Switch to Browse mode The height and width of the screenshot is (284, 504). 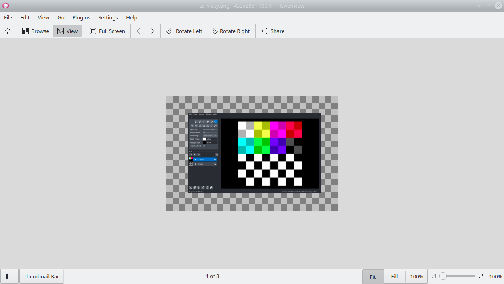pos(35,31)
